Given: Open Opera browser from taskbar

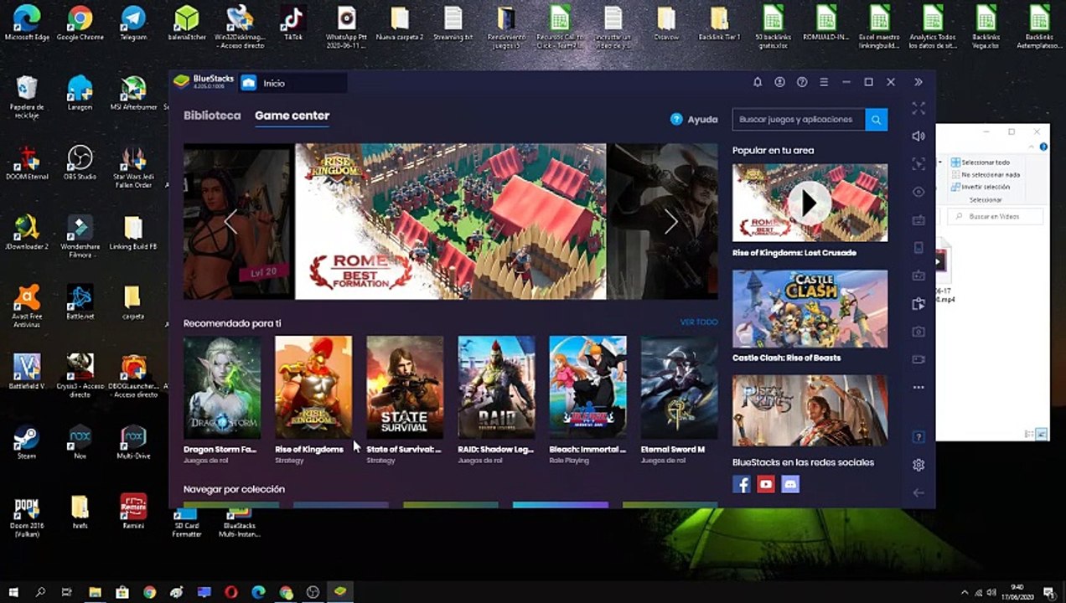Looking at the screenshot, I should pyautogui.click(x=231, y=592).
